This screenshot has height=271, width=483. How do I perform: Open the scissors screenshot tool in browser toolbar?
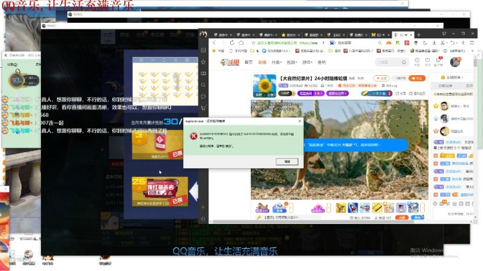443,43
